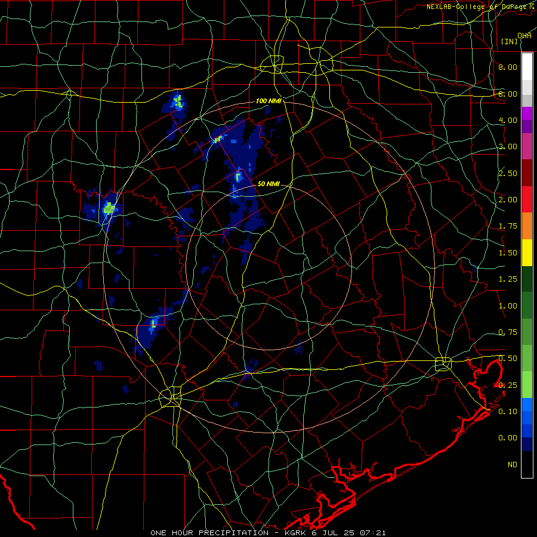Select the 1.75 legend value
The height and width of the screenshot is (537, 537).
click(508, 226)
